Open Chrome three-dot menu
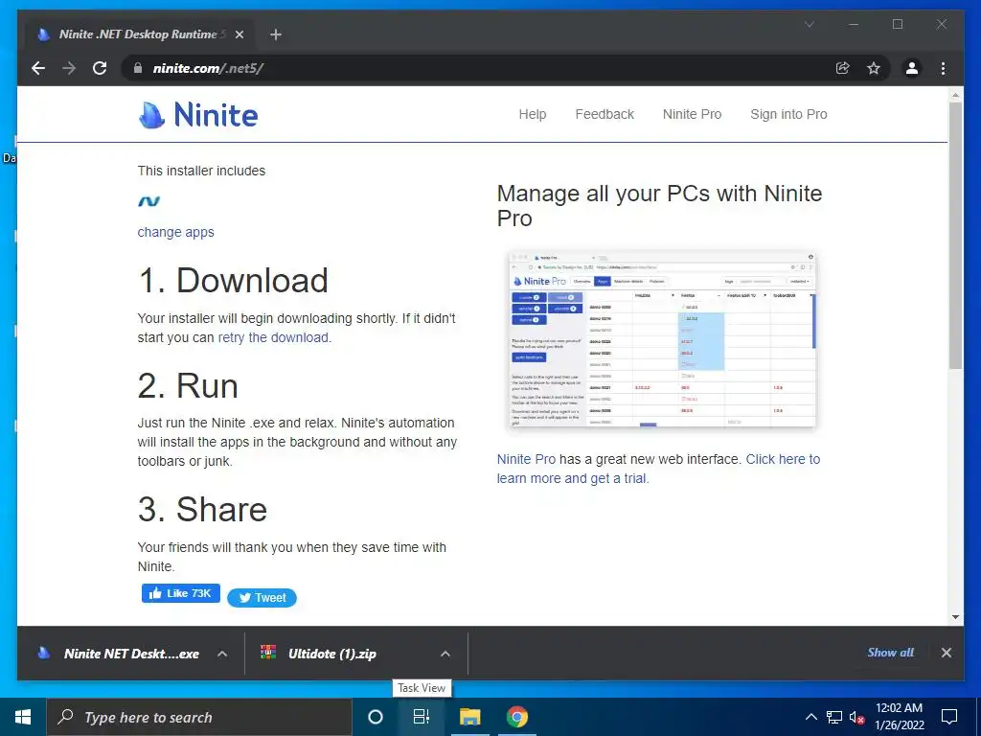This screenshot has height=736, width=981. coord(943,68)
